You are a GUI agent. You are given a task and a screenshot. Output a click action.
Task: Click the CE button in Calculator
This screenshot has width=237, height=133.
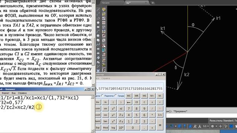point(137,102)
